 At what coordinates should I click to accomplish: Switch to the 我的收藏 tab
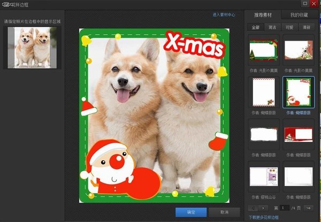point(299,15)
